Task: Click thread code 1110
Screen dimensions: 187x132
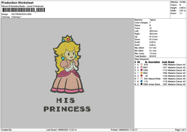Action: pos(165,70)
